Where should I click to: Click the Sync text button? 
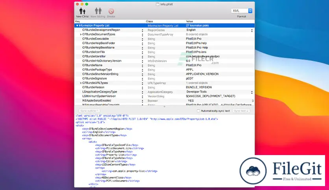[x=241, y=111]
